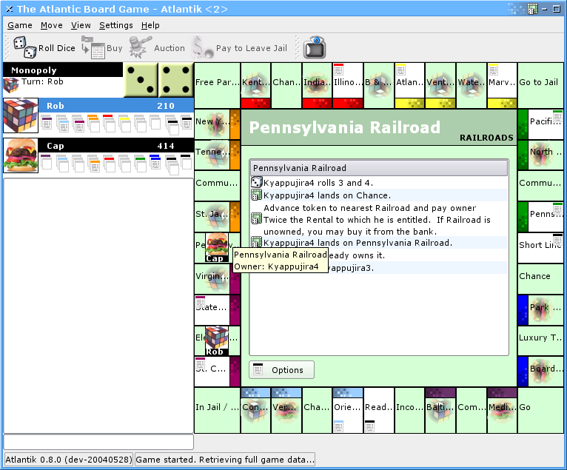This screenshot has width=567, height=470.
Task: Click the Options button
Action: pos(282,370)
